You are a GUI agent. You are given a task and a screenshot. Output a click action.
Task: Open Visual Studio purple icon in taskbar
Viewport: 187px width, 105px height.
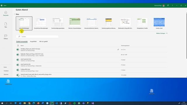[93, 103]
